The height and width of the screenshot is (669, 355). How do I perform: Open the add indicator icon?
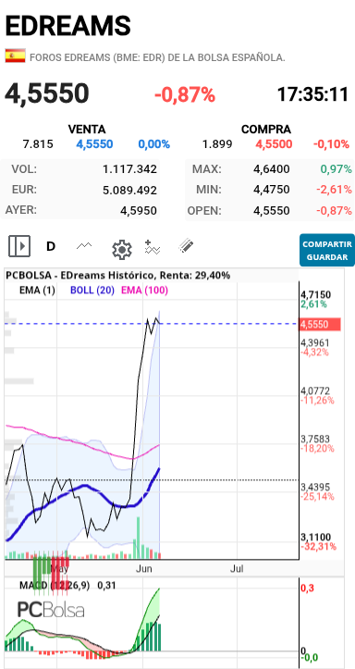[153, 247]
